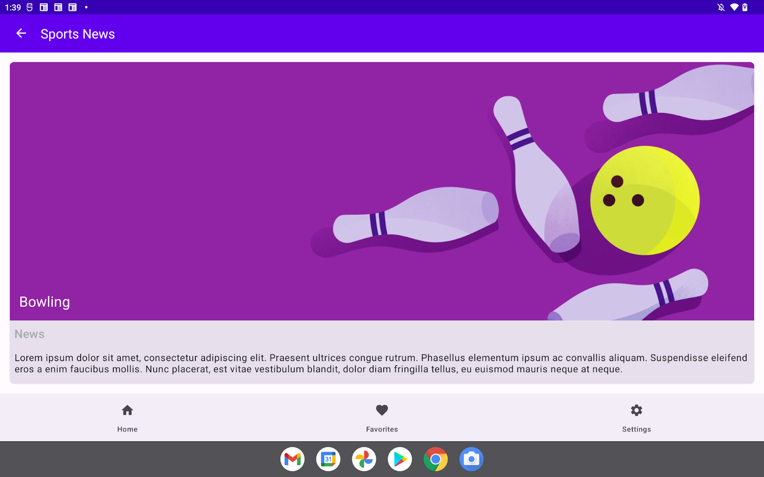
Task: Tap the Bowling headline text
Action: click(44, 301)
